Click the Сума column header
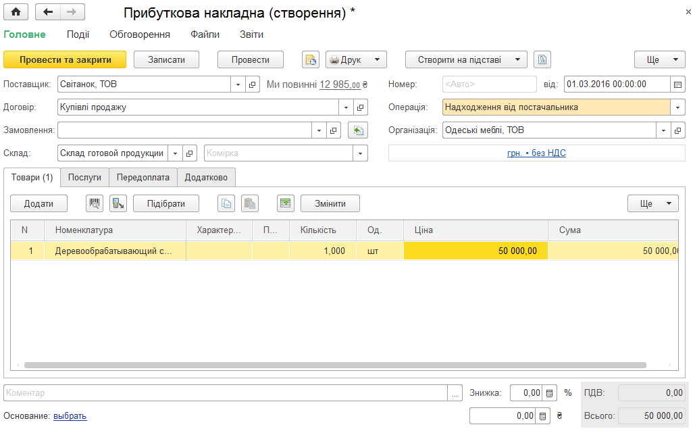This screenshot has width=695, height=431. click(x=613, y=230)
